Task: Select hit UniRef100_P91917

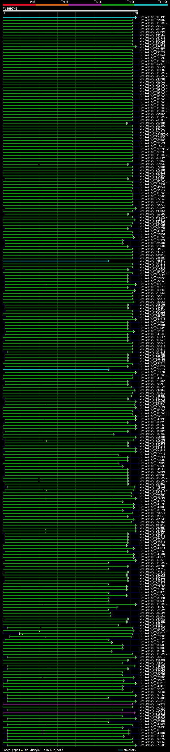Action: pos(152,190)
